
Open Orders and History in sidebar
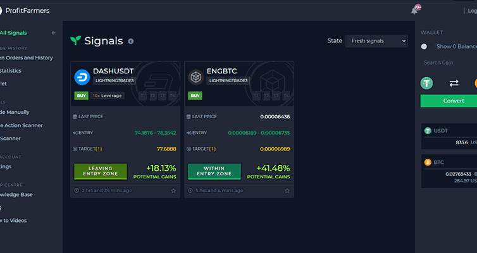27,58
